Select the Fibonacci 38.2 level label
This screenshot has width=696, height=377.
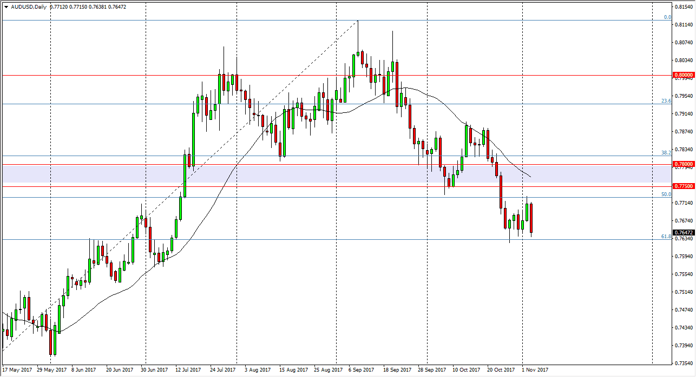click(667, 153)
